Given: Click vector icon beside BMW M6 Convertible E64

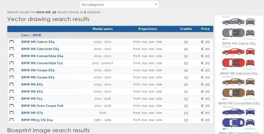Looking at the screenshot, I should (12, 56).
